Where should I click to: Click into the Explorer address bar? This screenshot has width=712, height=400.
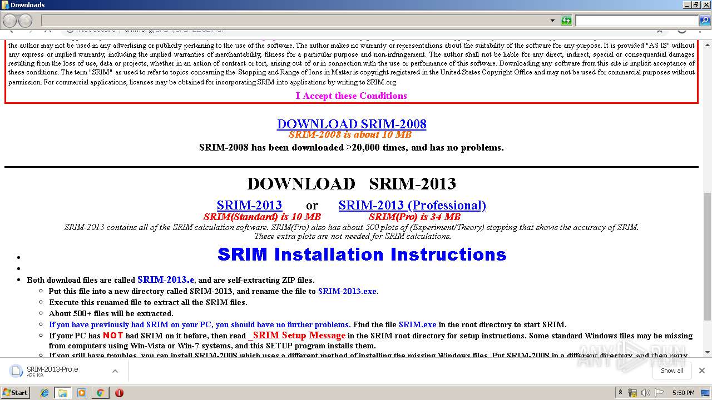pos(295,21)
